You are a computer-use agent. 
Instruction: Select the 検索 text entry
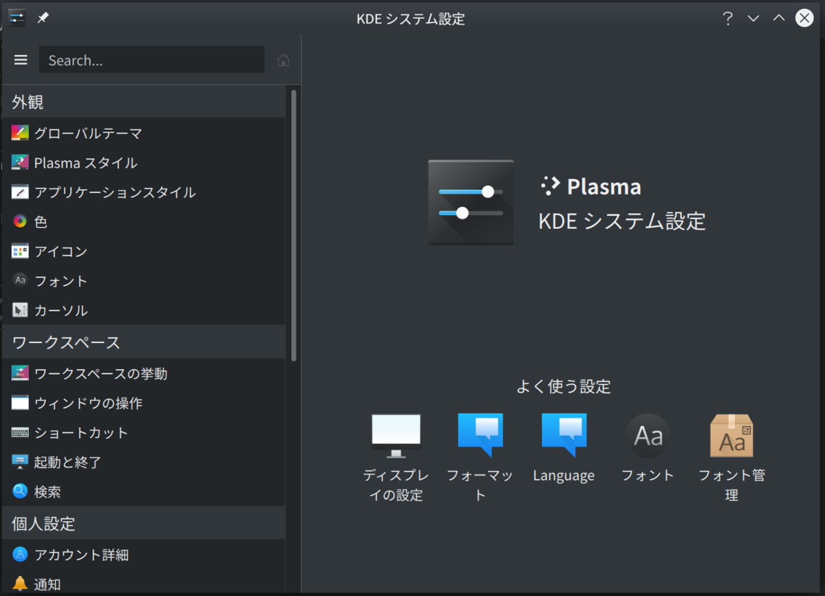[x=47, y=492]
